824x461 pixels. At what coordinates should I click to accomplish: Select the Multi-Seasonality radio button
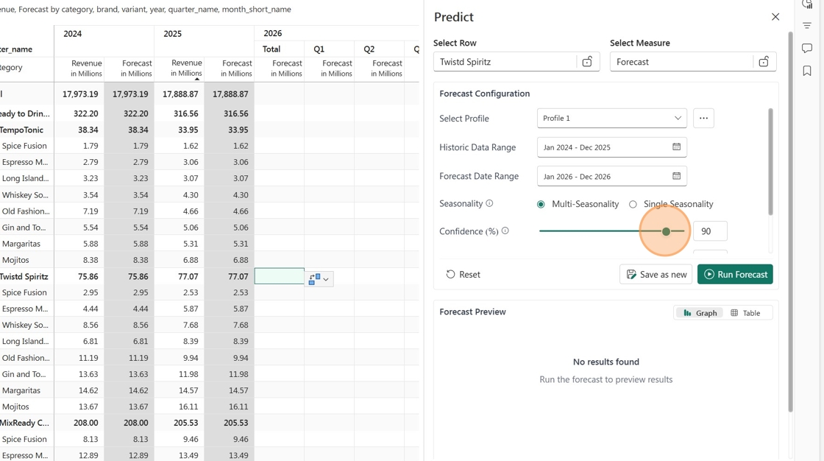[541, 204]
